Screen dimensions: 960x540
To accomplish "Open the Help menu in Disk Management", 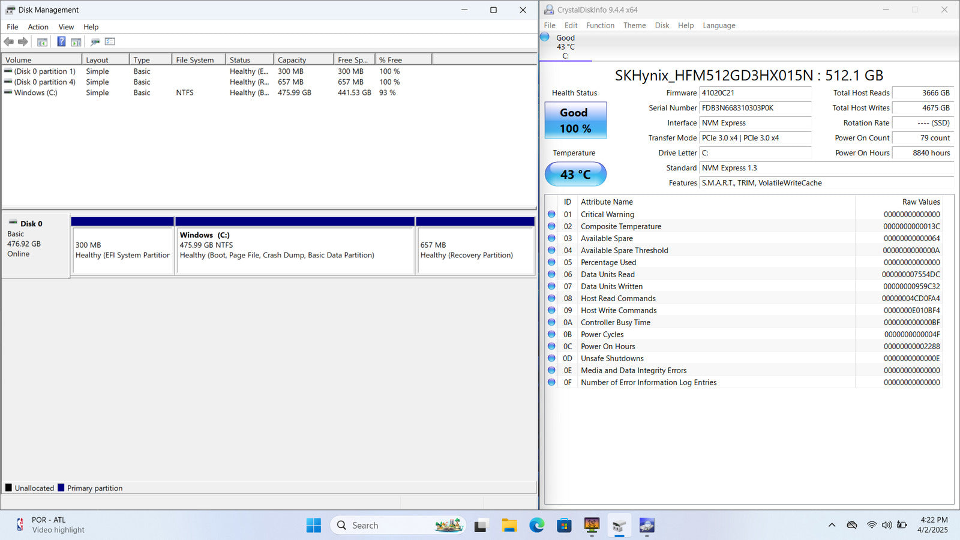I will click(x=91, y=27).
